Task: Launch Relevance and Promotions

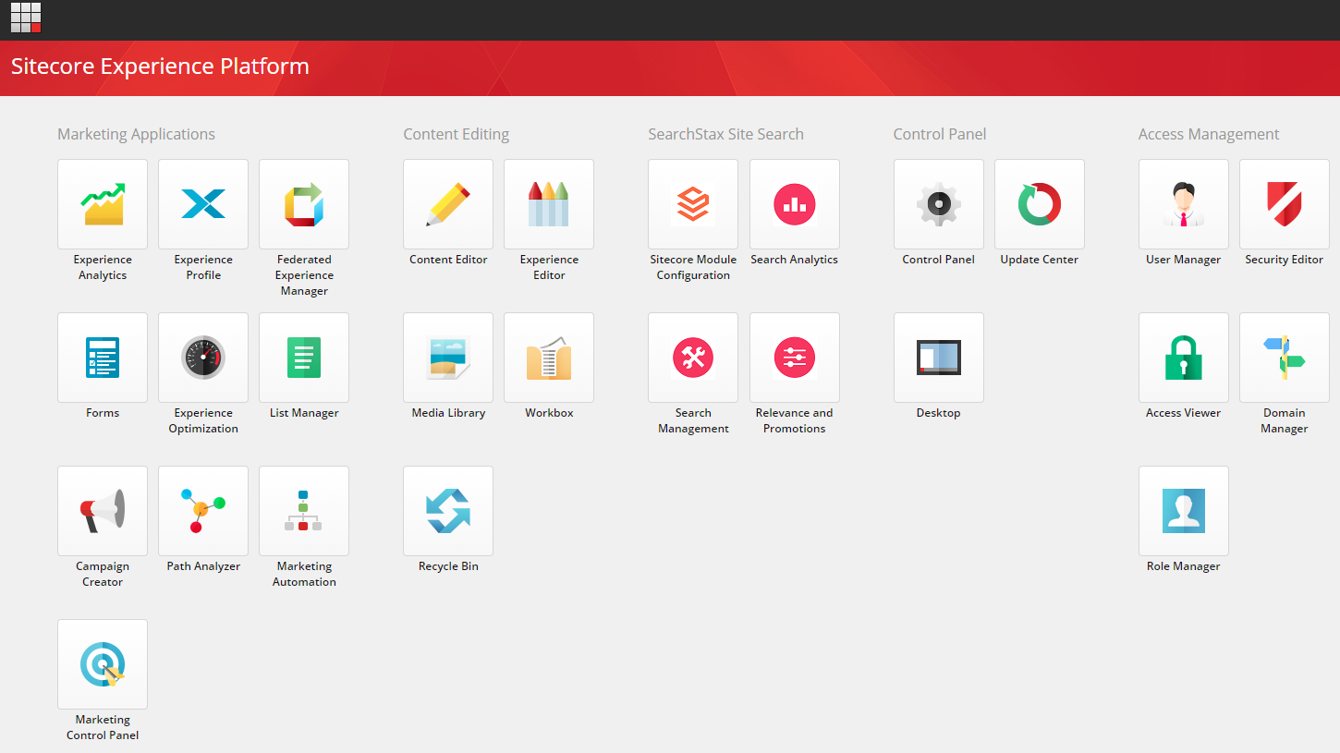Action: 794,358
